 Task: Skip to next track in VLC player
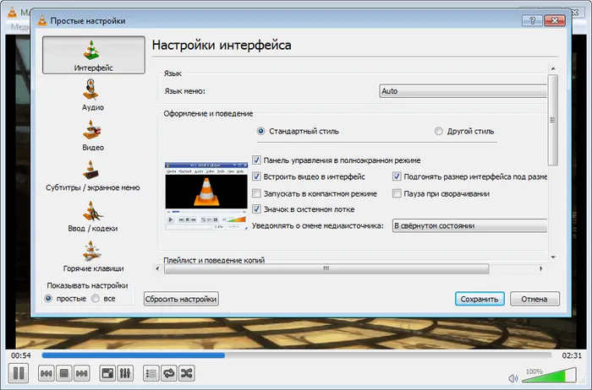click(x=82, y=373)
